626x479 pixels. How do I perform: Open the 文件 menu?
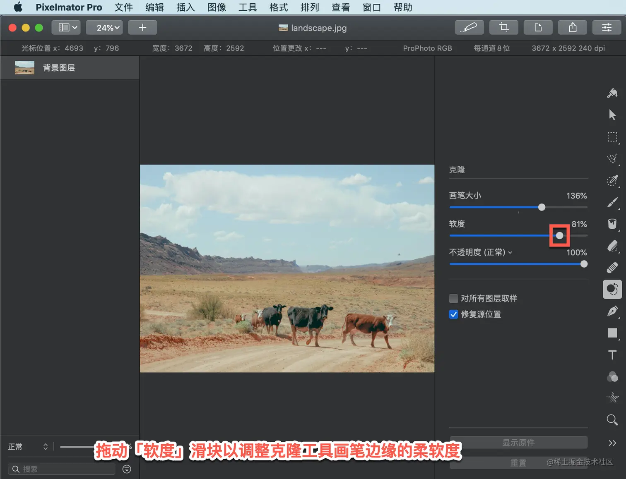[123, 7]
